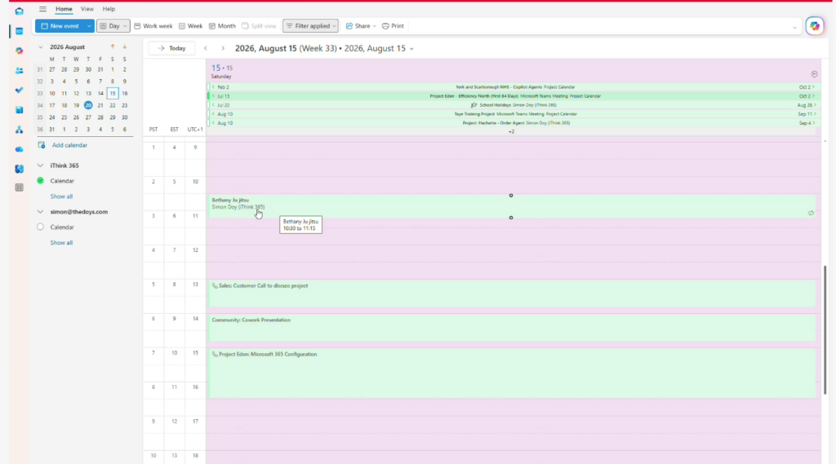Screen dimensions: 836x464
Task: Open the Filter applied dropdown
Action: coord(310,25)
